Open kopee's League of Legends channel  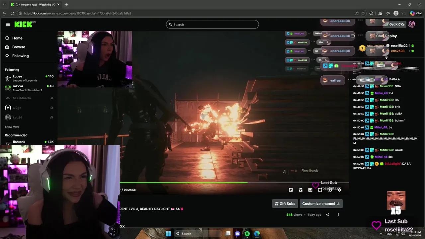coord(29,78)
